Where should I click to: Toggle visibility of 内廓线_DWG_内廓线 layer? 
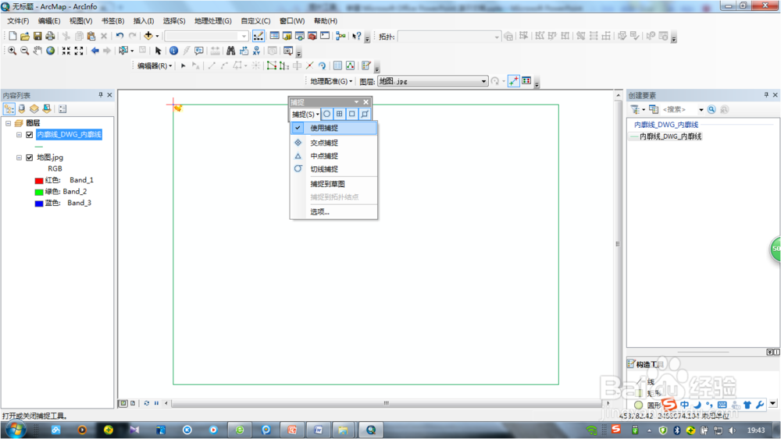point(30,135)
